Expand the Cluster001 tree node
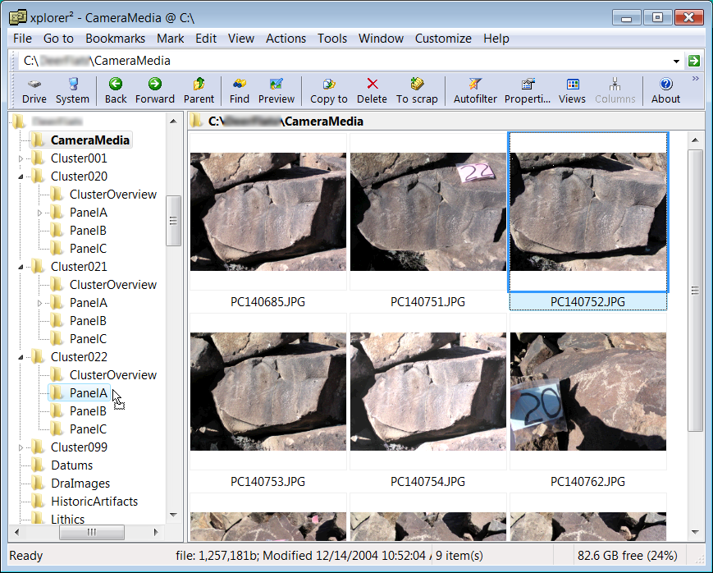Screen dimensions: 713x573 pyautogui.click(x=21, y=158)
